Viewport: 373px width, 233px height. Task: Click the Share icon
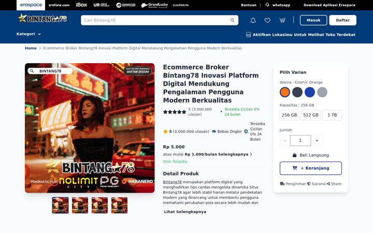(x=328, y=184)
